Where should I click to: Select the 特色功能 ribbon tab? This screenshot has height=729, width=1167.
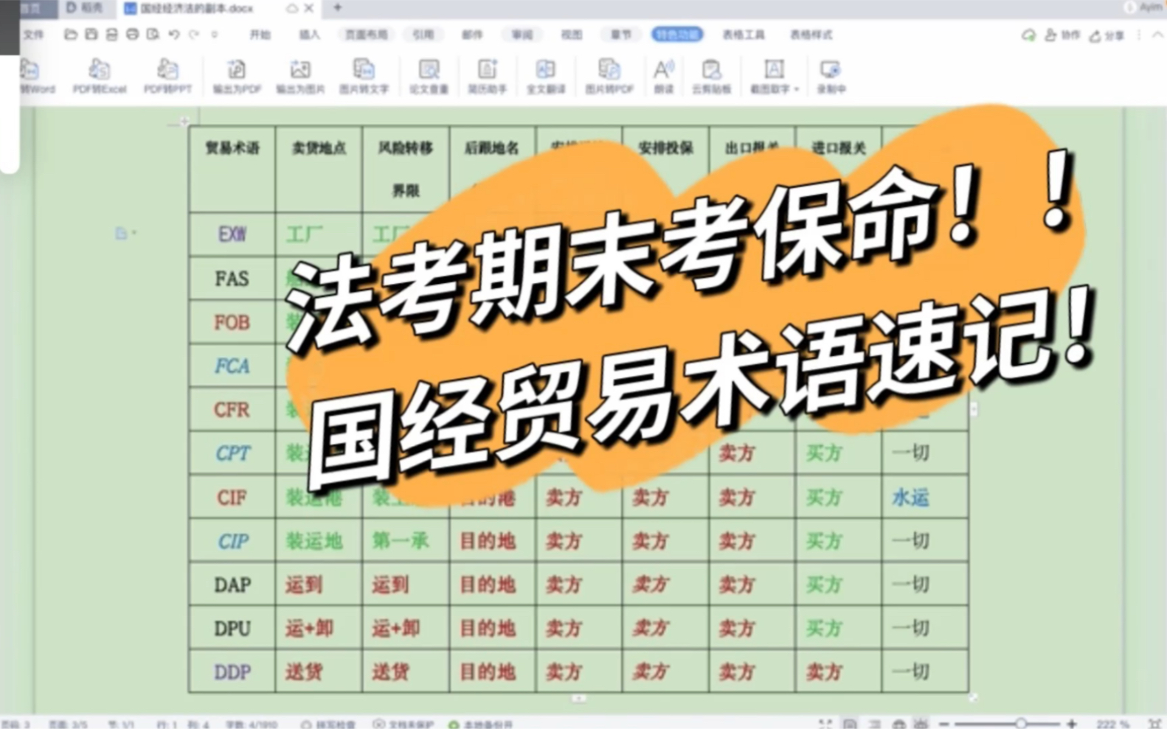click(677, 35)
